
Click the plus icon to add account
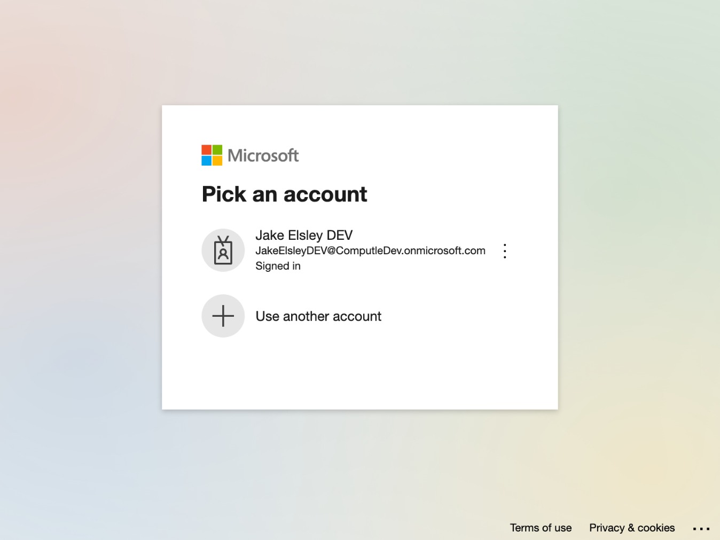coord(223,316)
